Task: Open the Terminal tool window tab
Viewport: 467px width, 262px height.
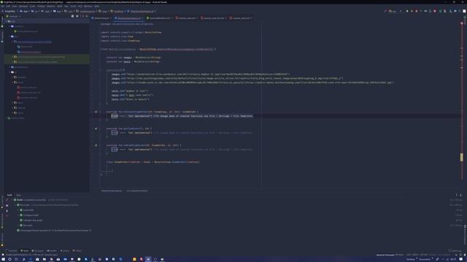Action: point(12,250)
